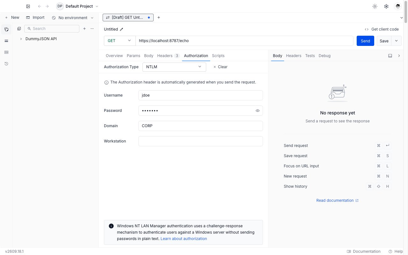
Task: Open Authorization Type NTLM dropdown
Action: 174,67
